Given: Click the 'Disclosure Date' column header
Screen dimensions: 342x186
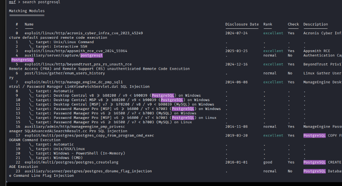Looking at the screenshot, I should click(x=242, y=24).
